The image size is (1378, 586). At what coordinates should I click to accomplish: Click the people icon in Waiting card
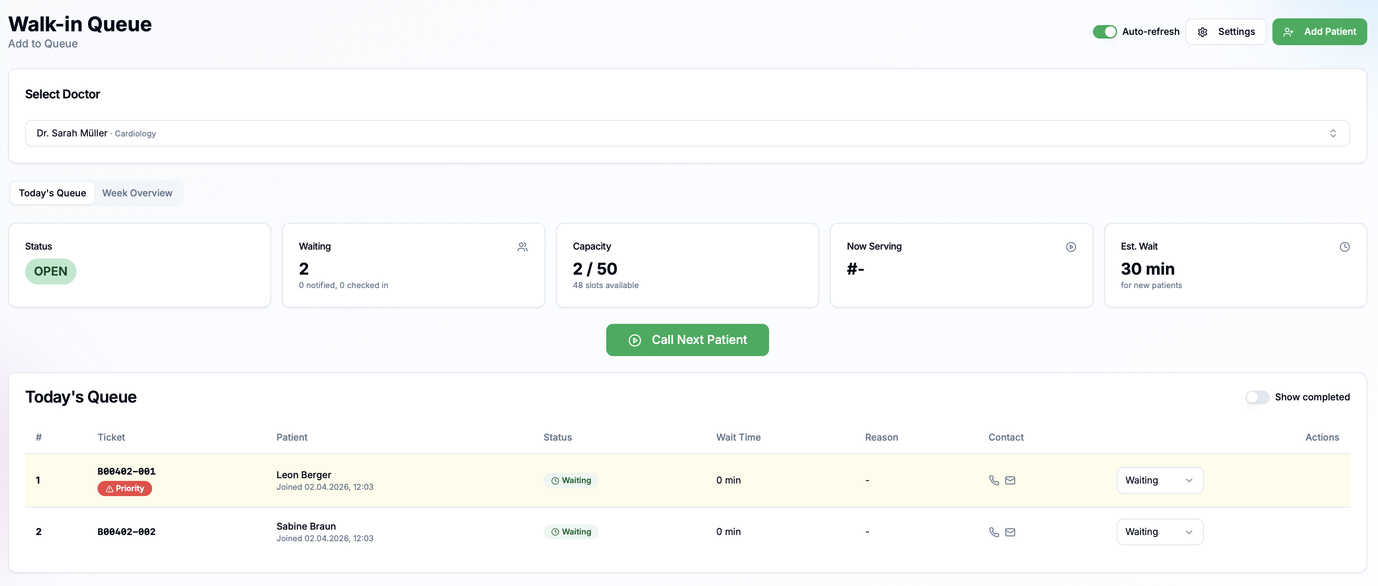(523, 246)
